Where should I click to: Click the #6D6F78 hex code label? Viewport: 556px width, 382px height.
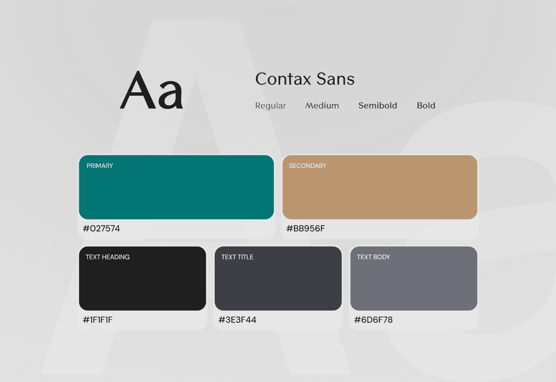(373, 320)
